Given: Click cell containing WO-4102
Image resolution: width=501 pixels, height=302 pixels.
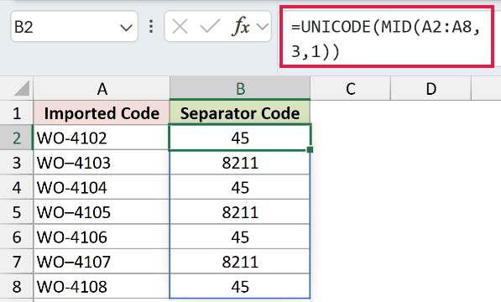Looking at the screenshot, I should (x=102, y=138).
